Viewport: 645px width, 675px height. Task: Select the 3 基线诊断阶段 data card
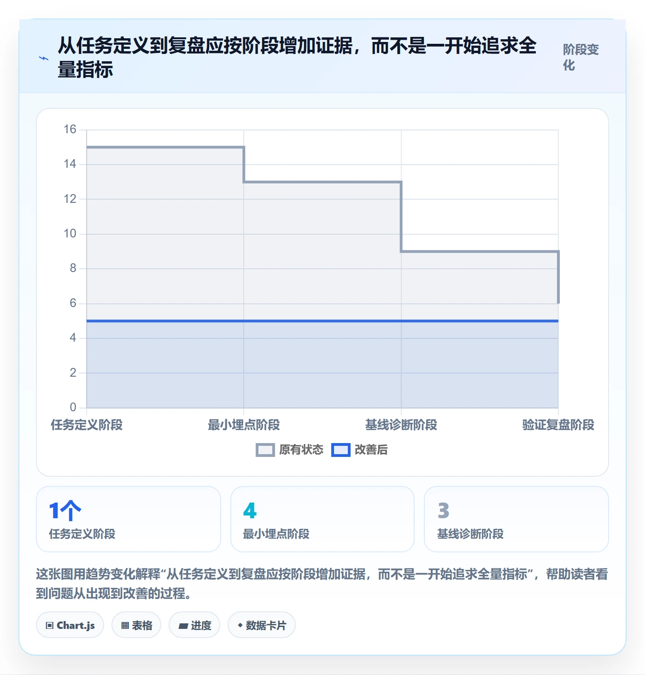point(516,519)
